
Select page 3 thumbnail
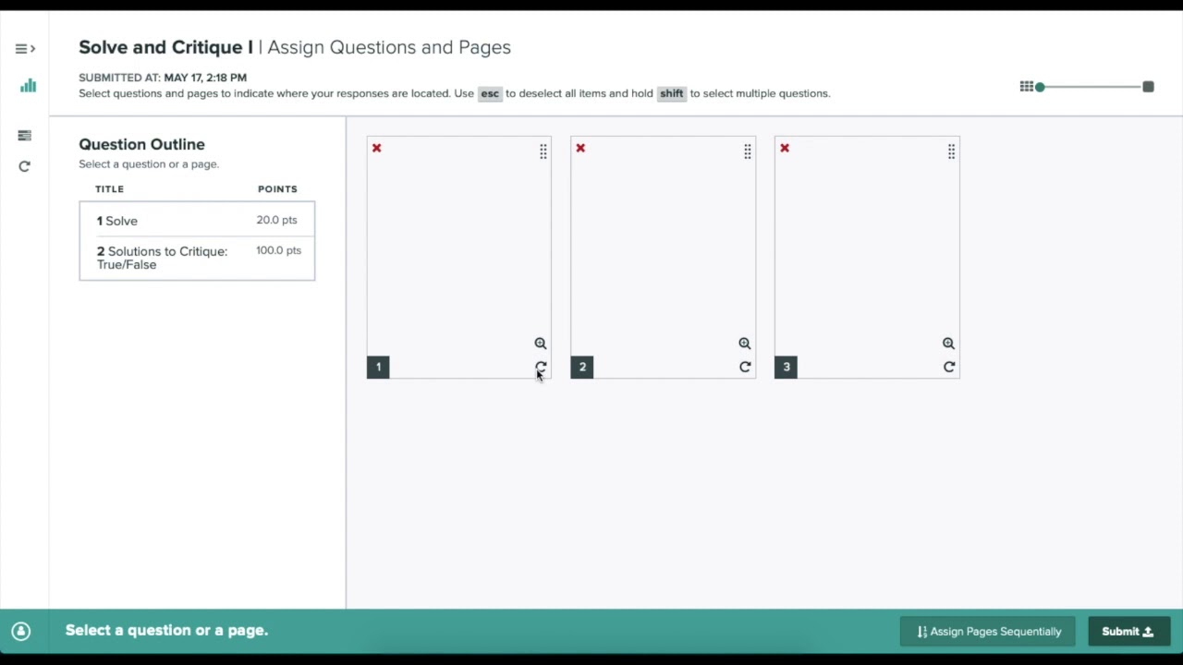click(867, 258)
